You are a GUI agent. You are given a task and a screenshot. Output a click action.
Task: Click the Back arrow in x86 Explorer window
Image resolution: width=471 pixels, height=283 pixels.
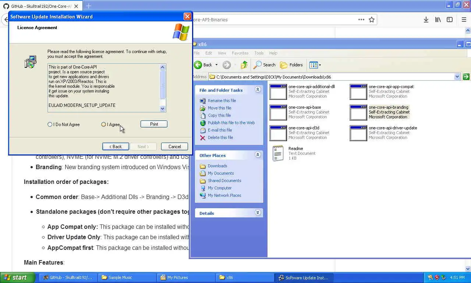click(x=203, y=65)
